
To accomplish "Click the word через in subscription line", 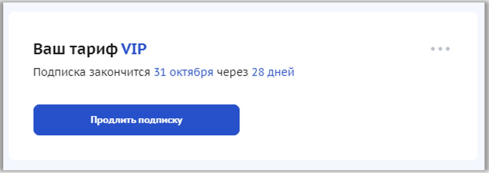I will (233, 73).
